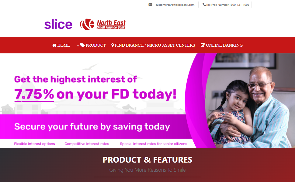Click the envelope email icon
The width and height of the screenshot is (295, 182).
point(150,4)
